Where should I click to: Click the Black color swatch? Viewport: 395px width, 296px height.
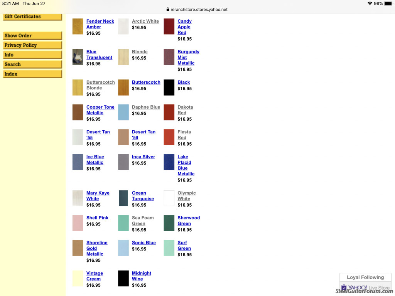tap(169, 87)
